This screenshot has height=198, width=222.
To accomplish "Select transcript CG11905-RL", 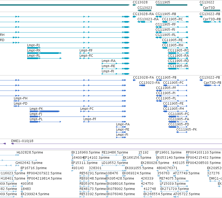I will (166, 35).
